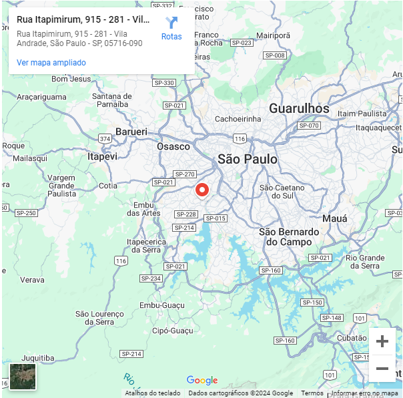Open Atalhos do teclado shortcuts
Image resolution: width=403 pixels, height=398 pixels.
click(x=152, y=393)
